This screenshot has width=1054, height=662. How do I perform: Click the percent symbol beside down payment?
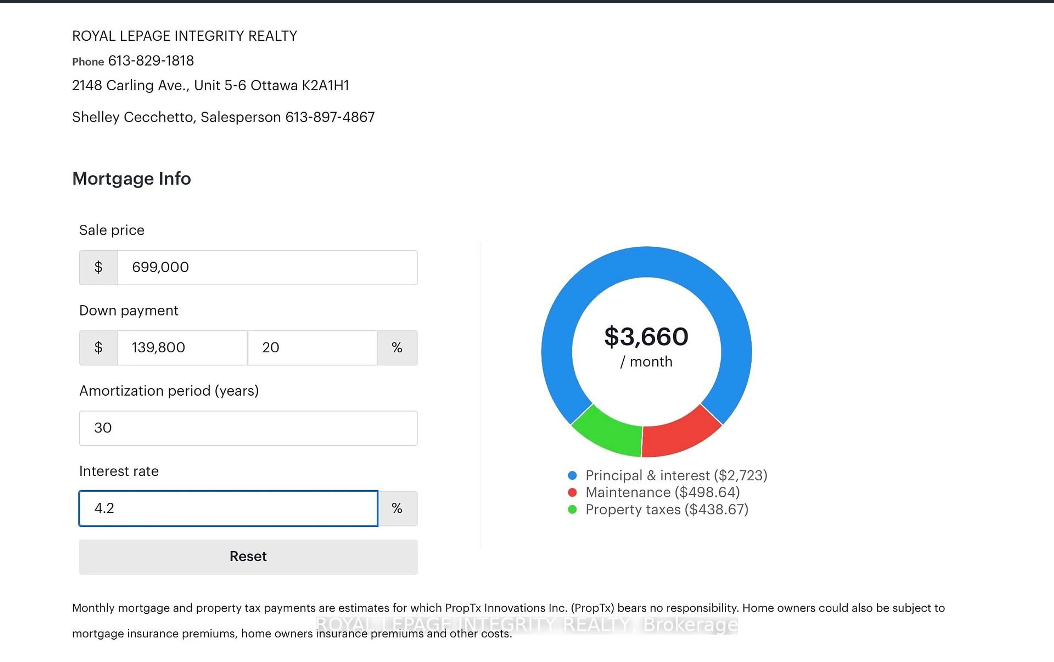pyautogui.click(x=397, y=348)
